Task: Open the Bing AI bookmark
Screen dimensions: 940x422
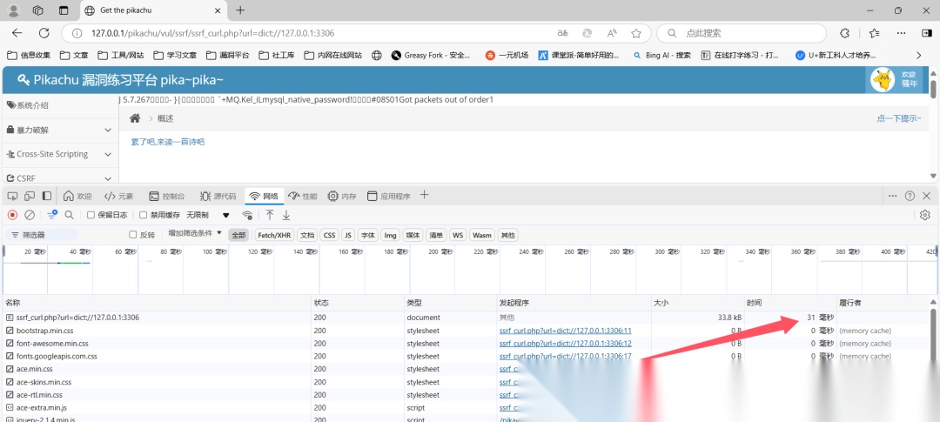Action: [x=661, y=55]
